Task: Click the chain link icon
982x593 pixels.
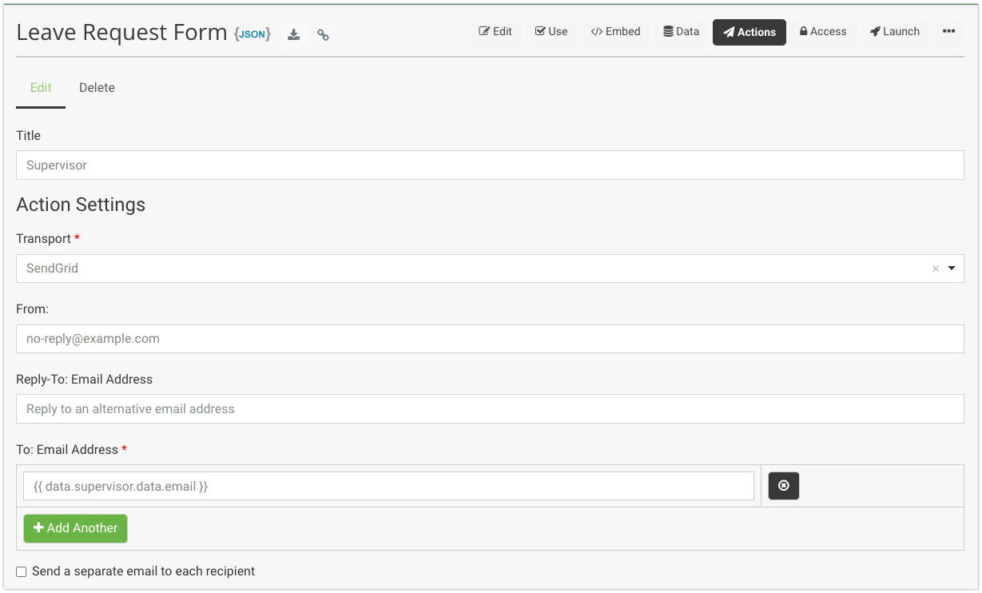Action: 323,34
